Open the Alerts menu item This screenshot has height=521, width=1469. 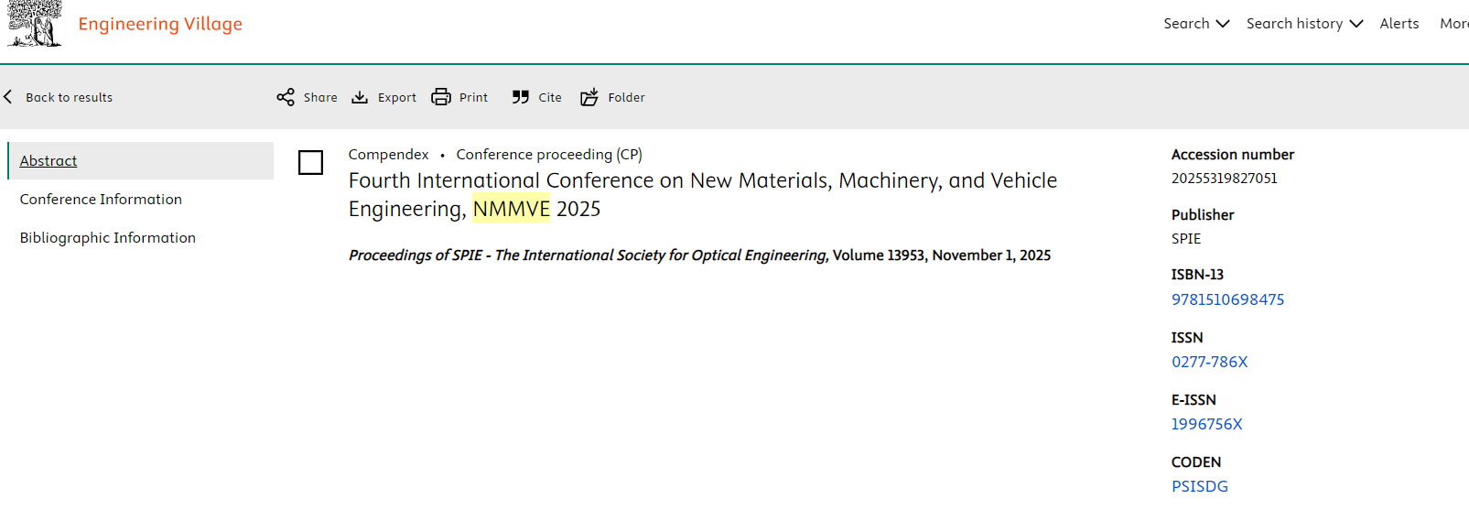pos(1399,24)
